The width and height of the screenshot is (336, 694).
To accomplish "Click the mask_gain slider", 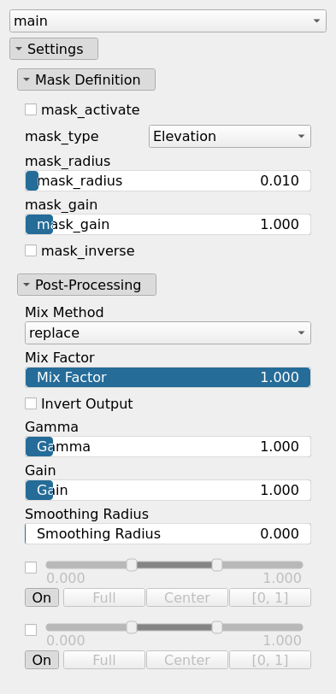I will tap(168, 225).
